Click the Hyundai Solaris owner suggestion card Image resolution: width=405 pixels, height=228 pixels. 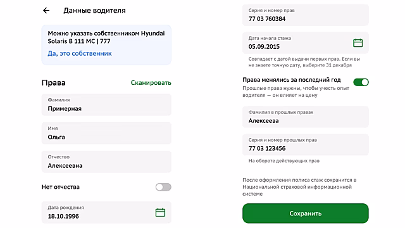tap(106, 45)
